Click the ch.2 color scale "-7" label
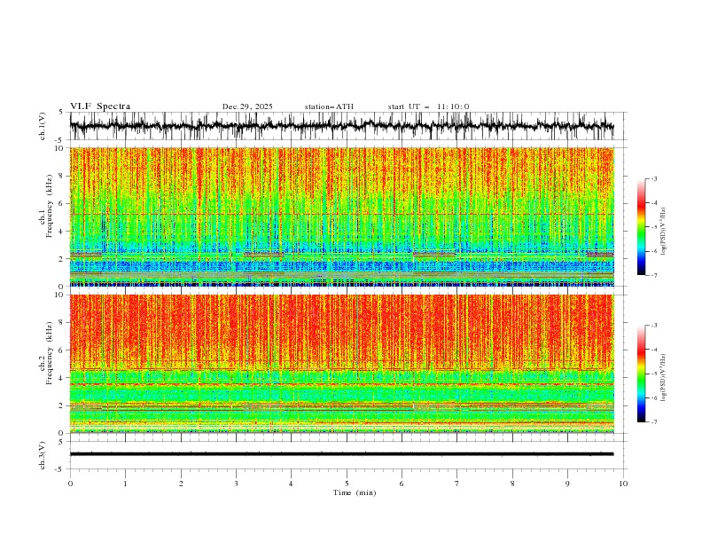Image resolution: width=702 pixels, height=543 pixels. (654, 421)
